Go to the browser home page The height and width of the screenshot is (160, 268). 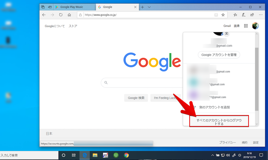coord(69,15)
